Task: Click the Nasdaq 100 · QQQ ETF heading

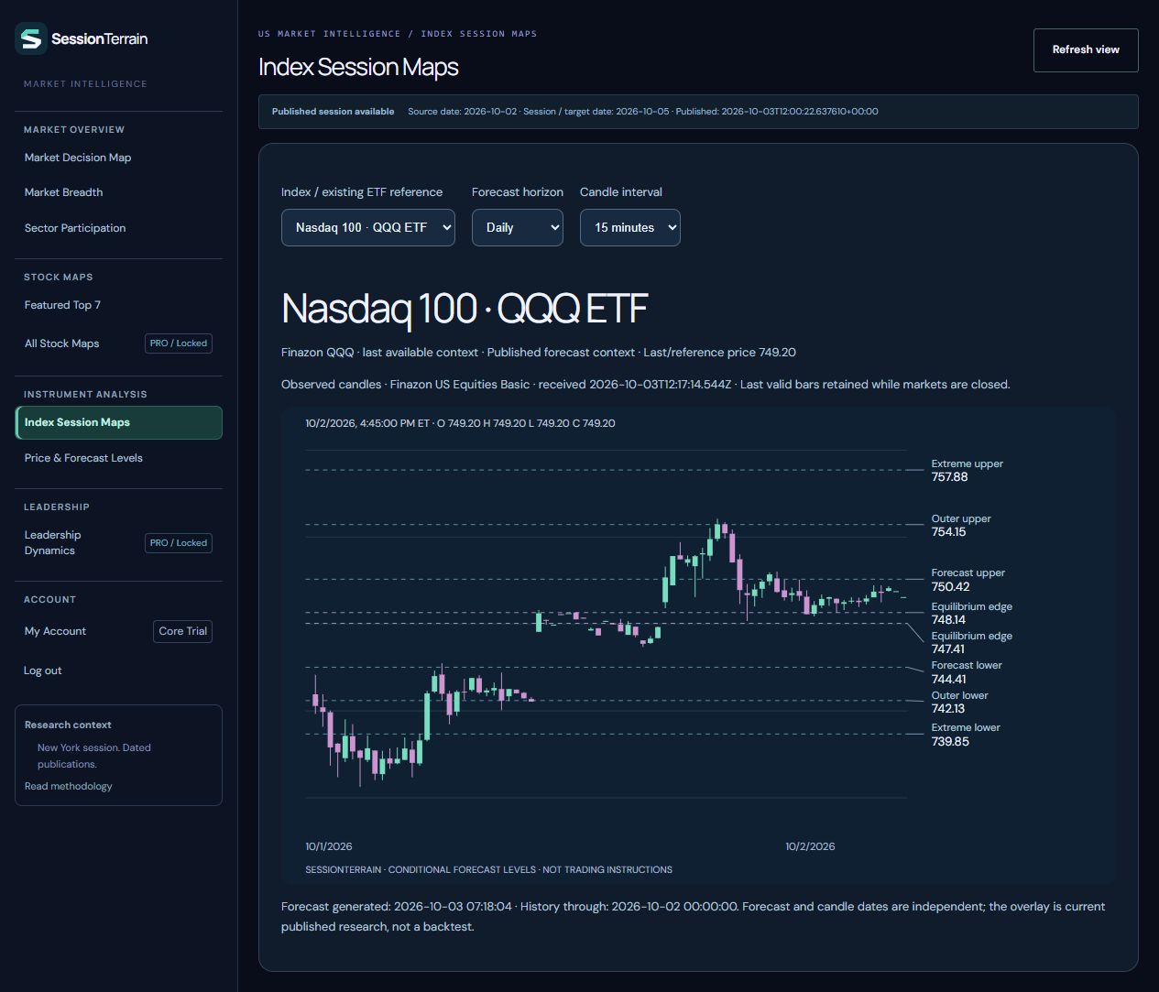Action: [x=465, y=309]
